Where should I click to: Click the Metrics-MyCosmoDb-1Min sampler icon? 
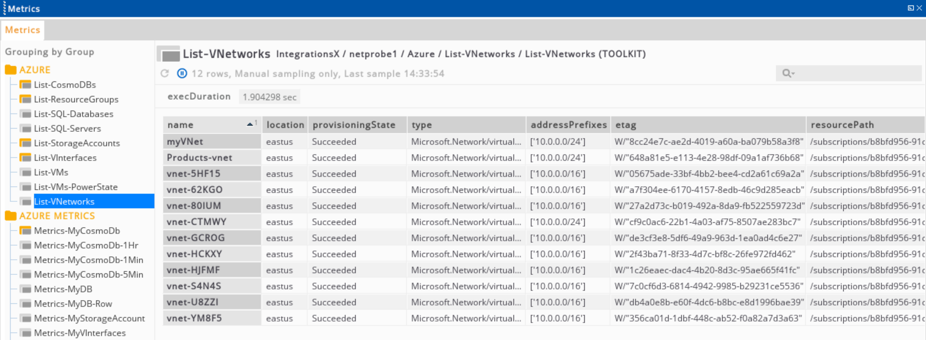(x=25, y=260)
